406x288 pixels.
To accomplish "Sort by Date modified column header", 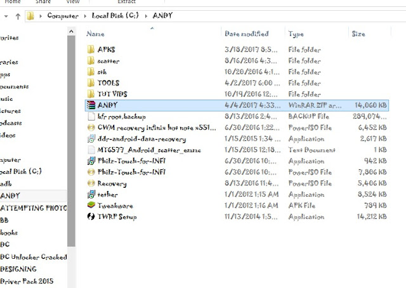I will [x=247, y=34].
